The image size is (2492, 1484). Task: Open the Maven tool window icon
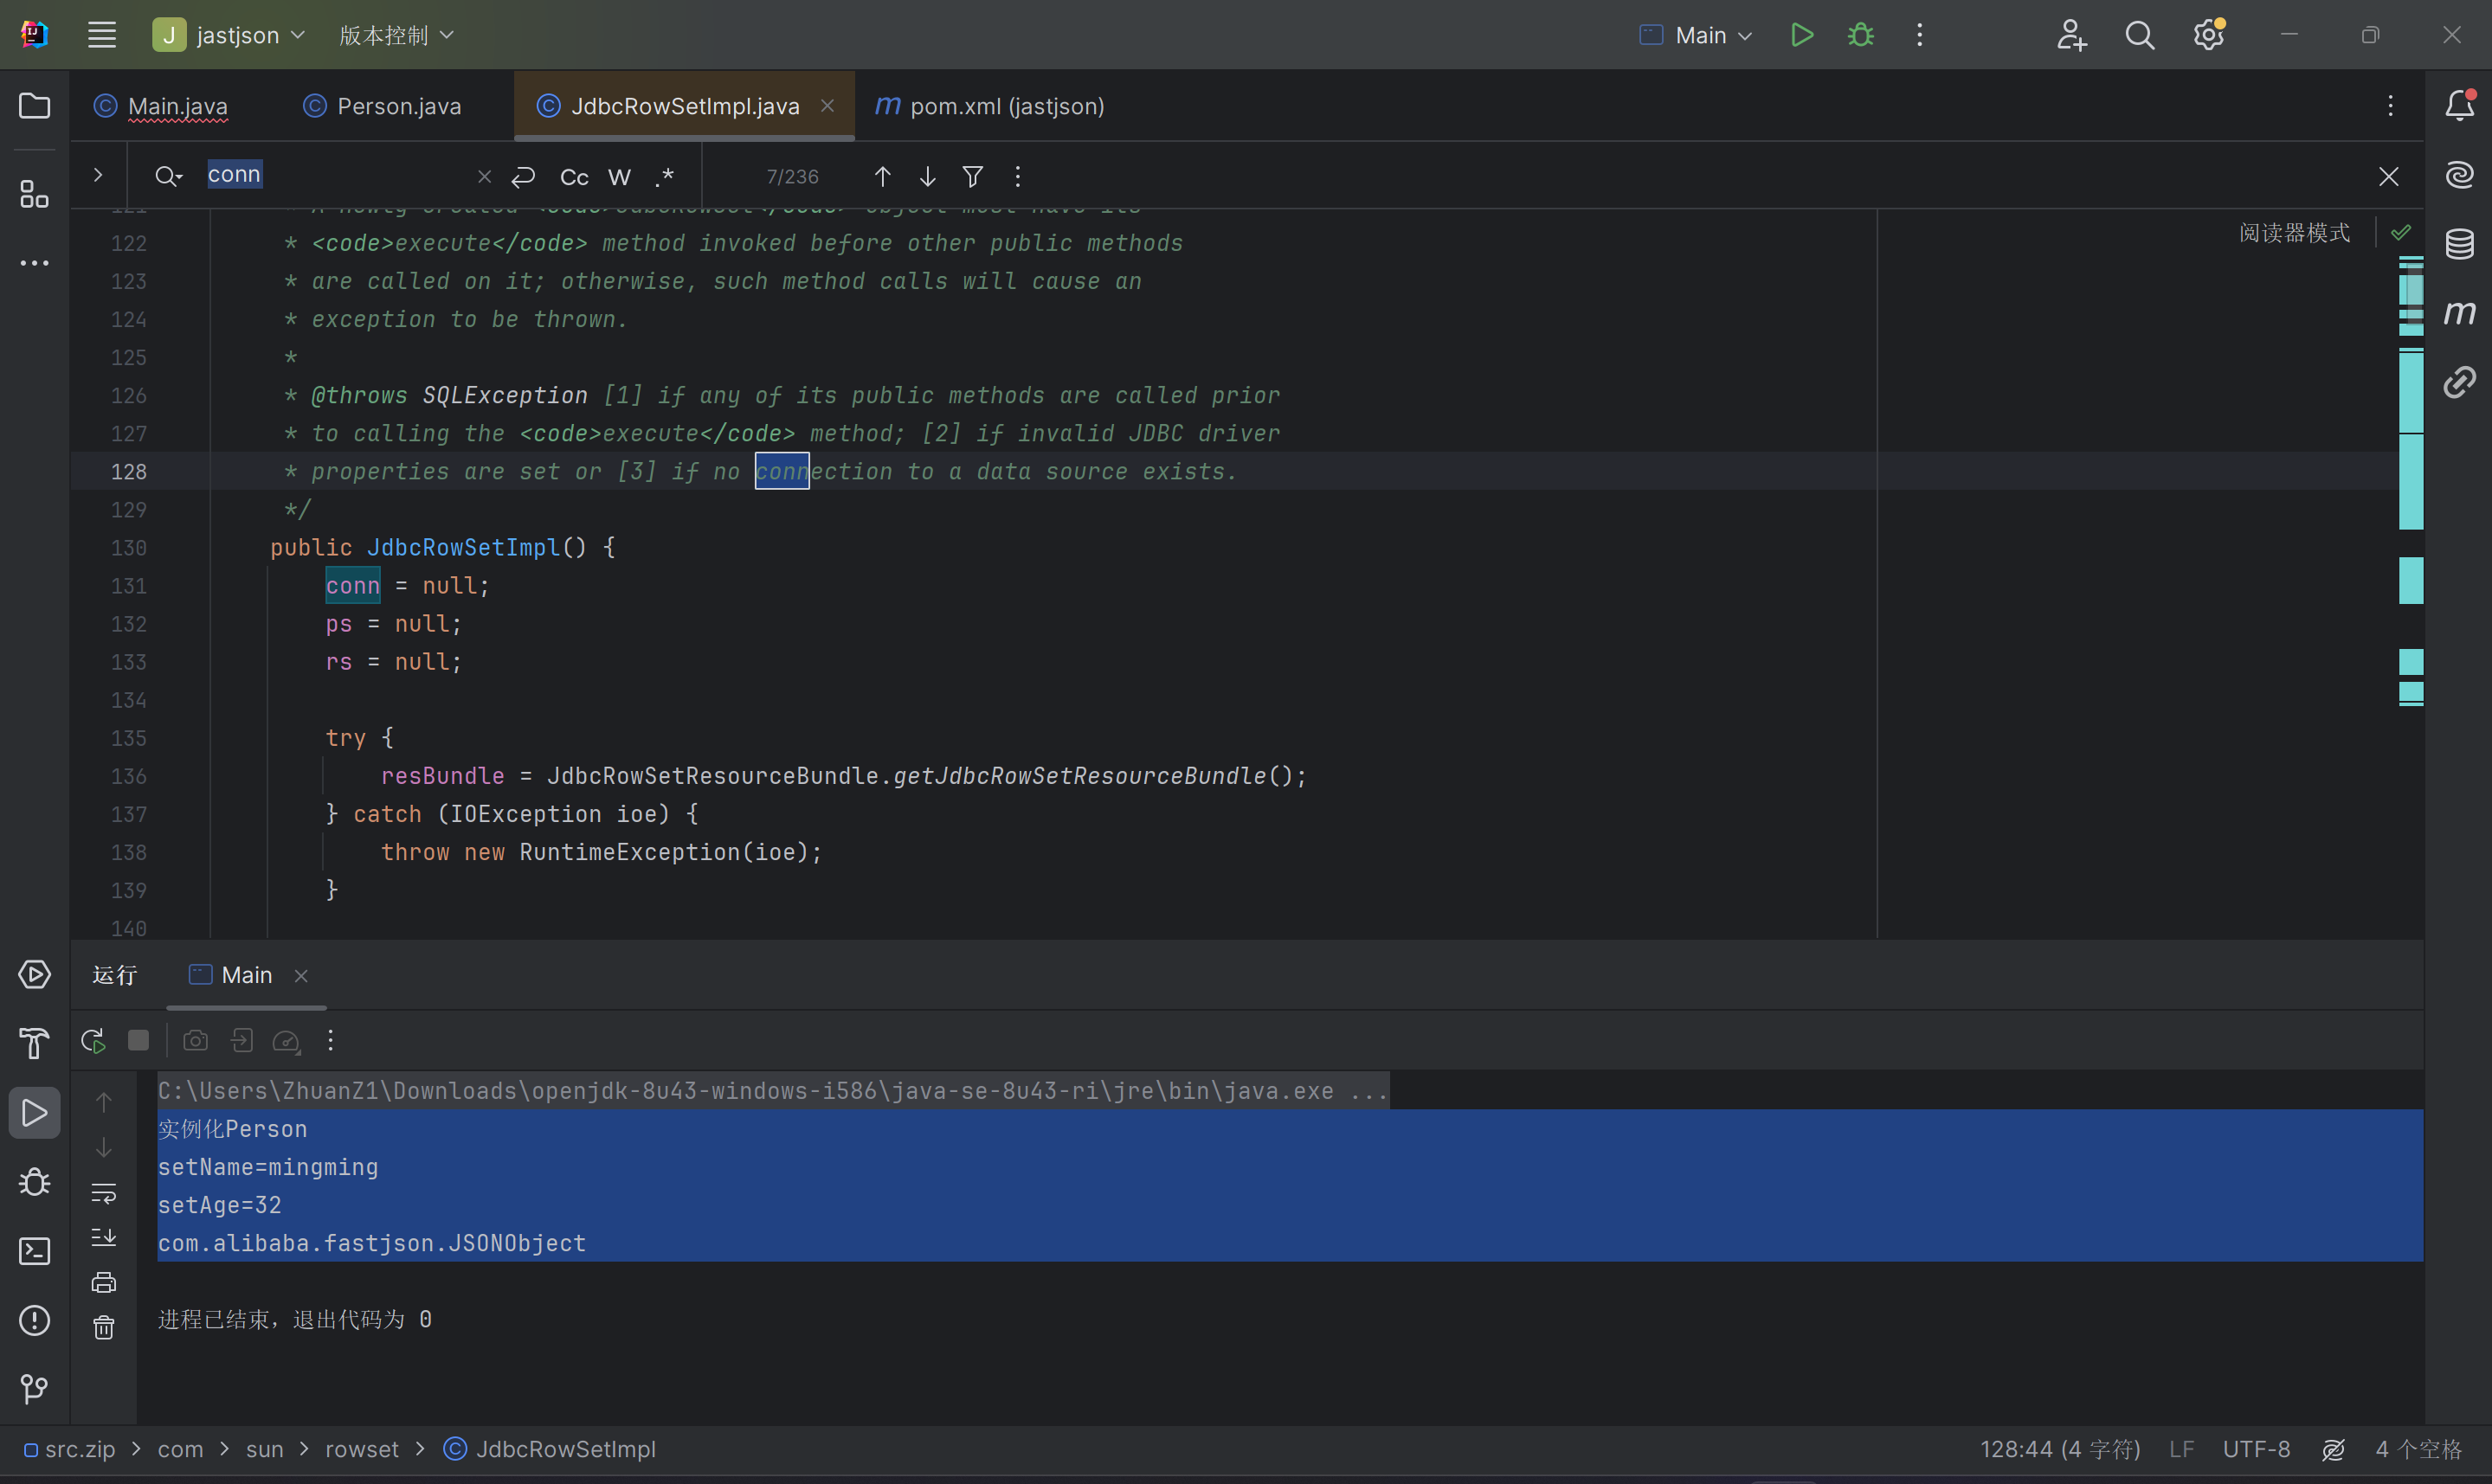(2459, 313)
